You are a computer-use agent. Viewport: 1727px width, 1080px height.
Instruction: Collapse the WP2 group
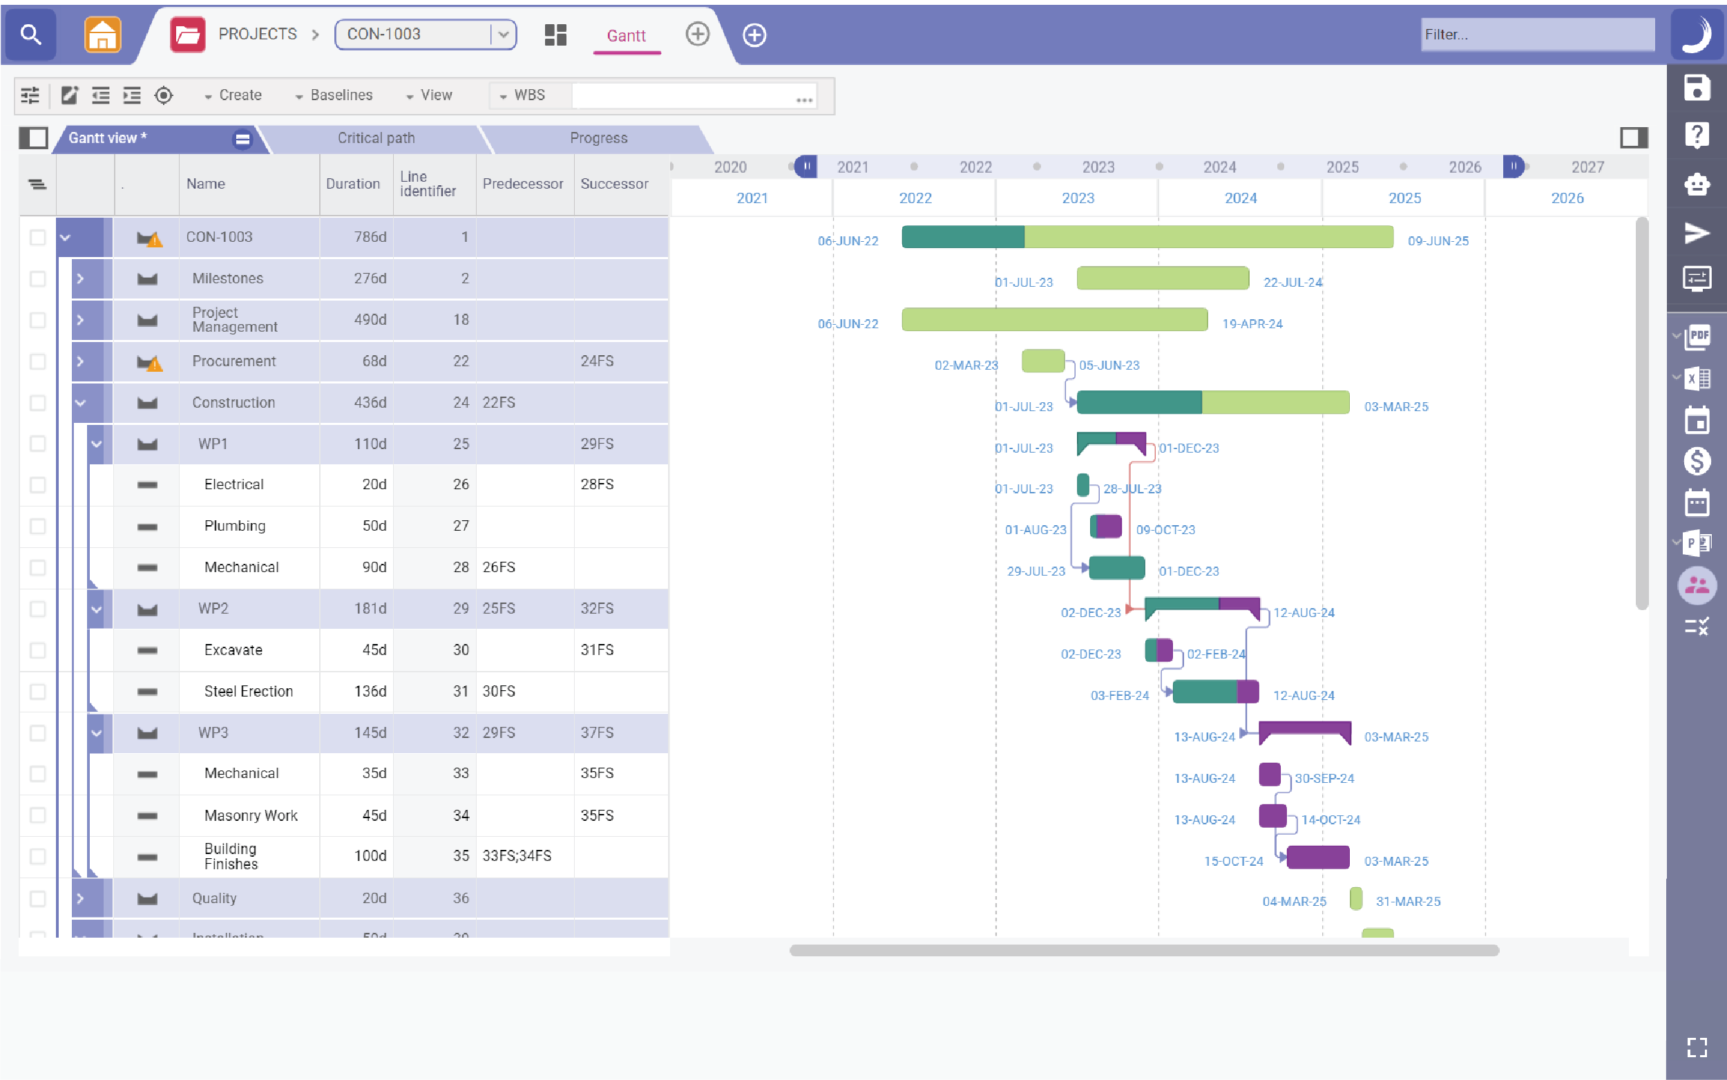point(97,609)
